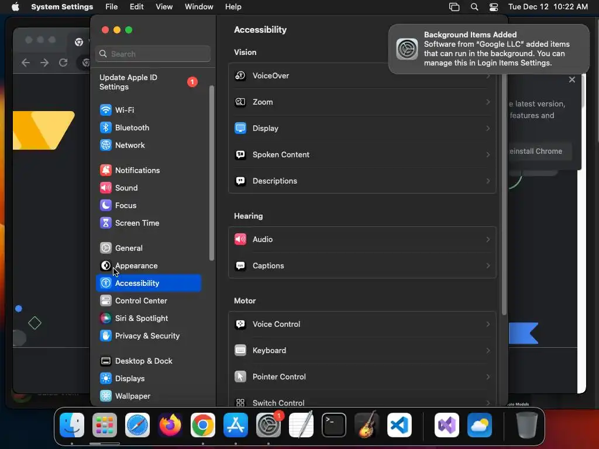Expand Keyboard row chevron
599x449 pixels.
coord(488,351)
